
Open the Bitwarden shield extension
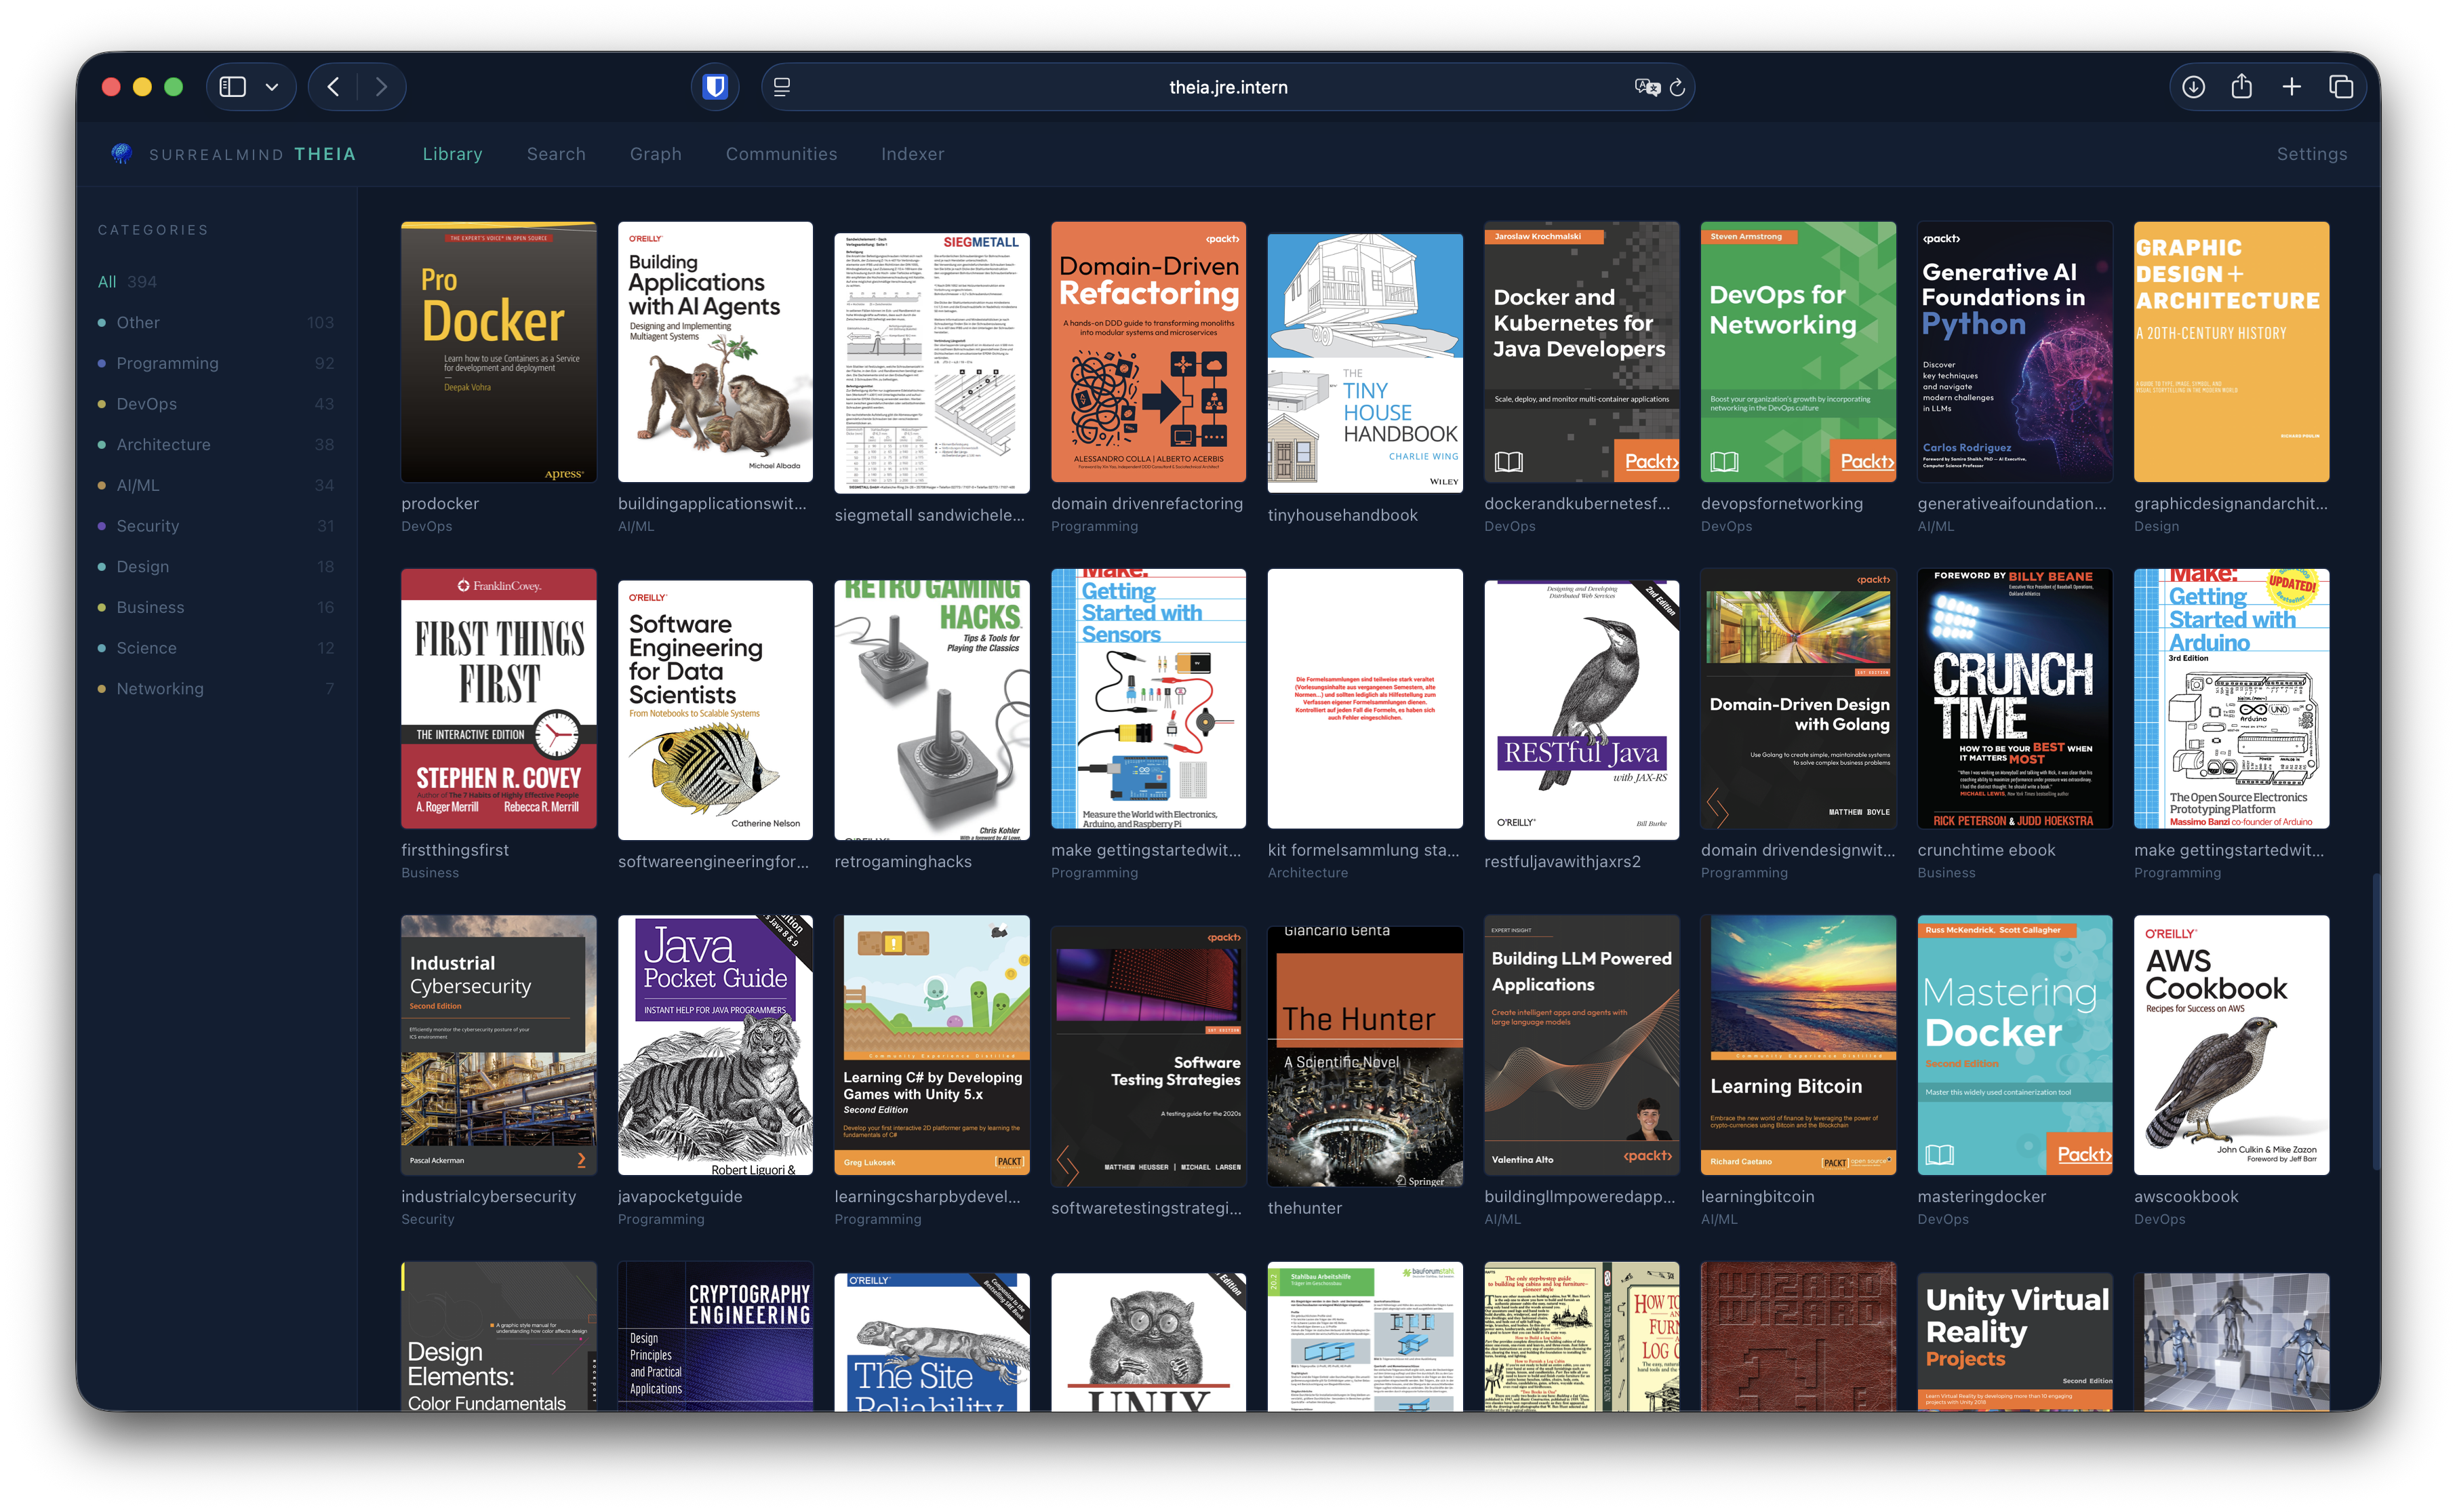715,87
